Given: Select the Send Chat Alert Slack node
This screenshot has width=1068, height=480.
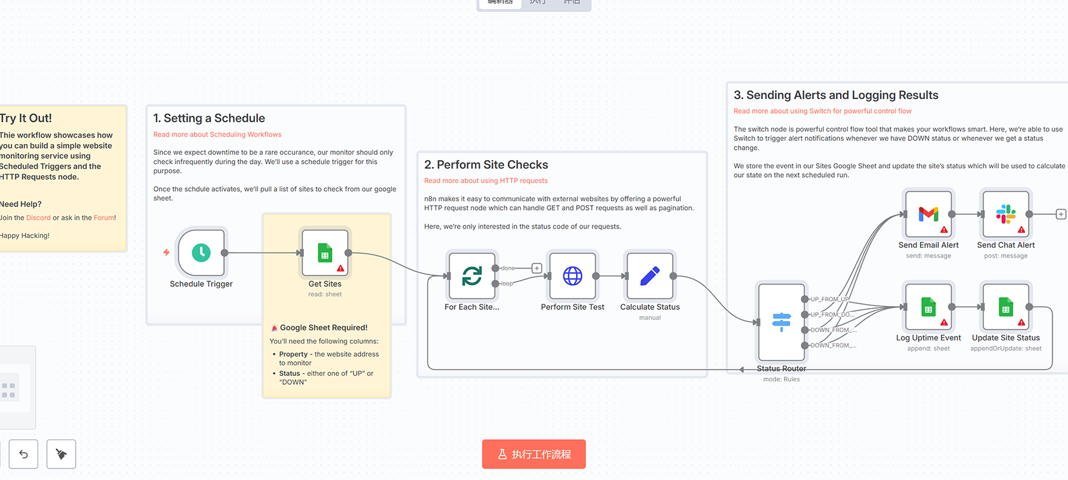Looking at the screenshot, I should 1005,214.
